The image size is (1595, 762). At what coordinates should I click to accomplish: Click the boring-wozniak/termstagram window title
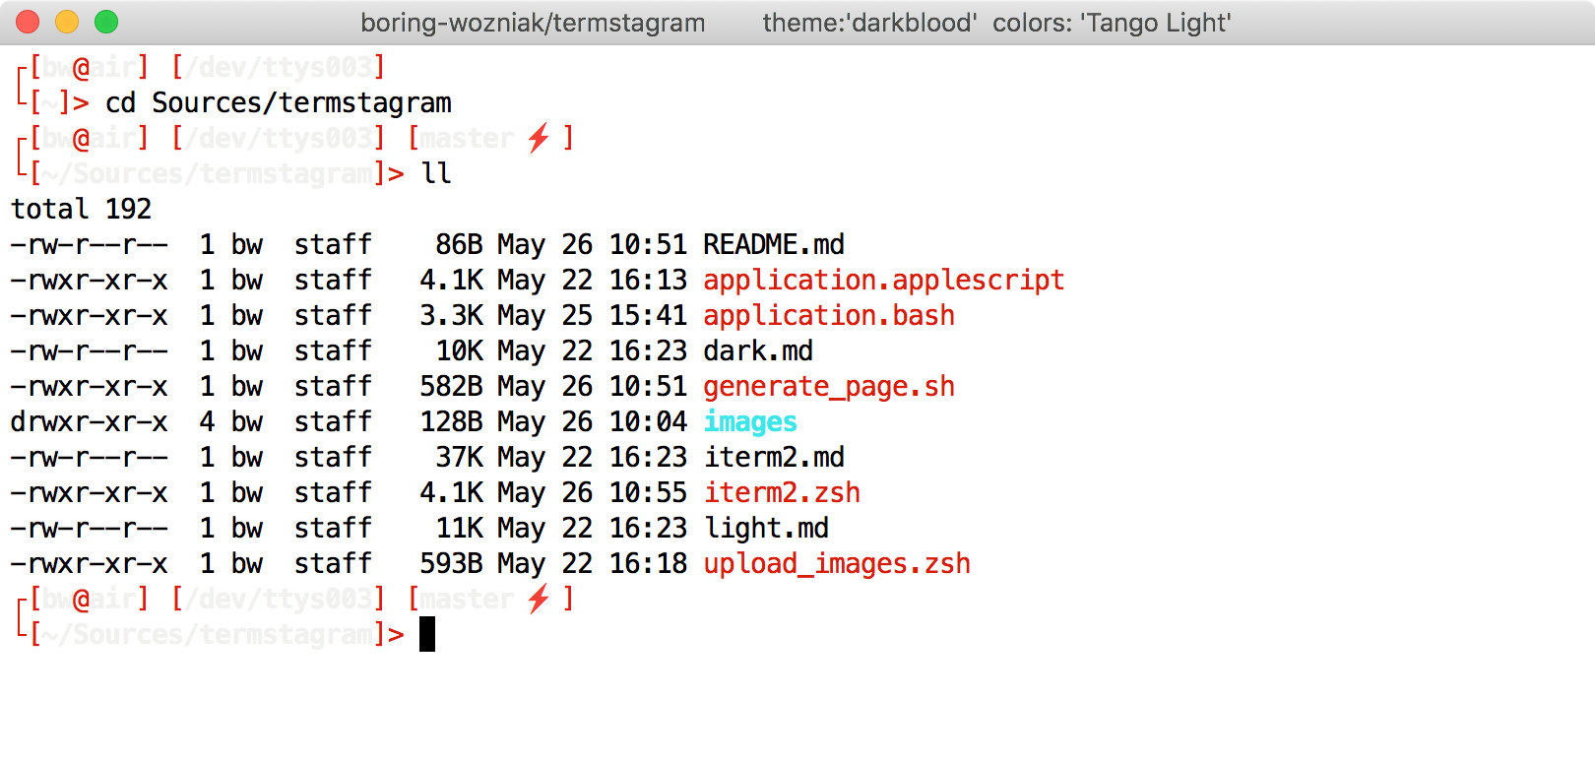pyautogui.click(x=533, y=23)
